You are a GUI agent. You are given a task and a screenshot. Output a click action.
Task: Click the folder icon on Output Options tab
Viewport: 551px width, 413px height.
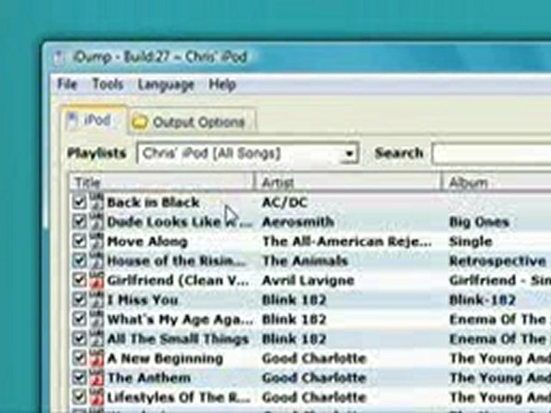[x=139, y=122]
